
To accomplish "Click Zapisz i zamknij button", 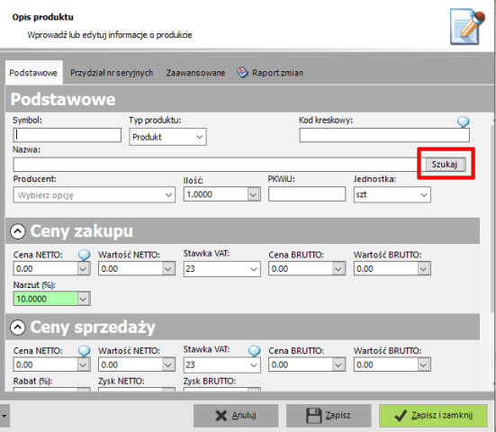I will pyautogui.click(x=433, y=415).
